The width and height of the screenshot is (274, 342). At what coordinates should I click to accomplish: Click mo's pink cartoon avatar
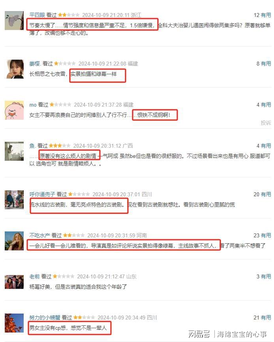click(14, 110)
